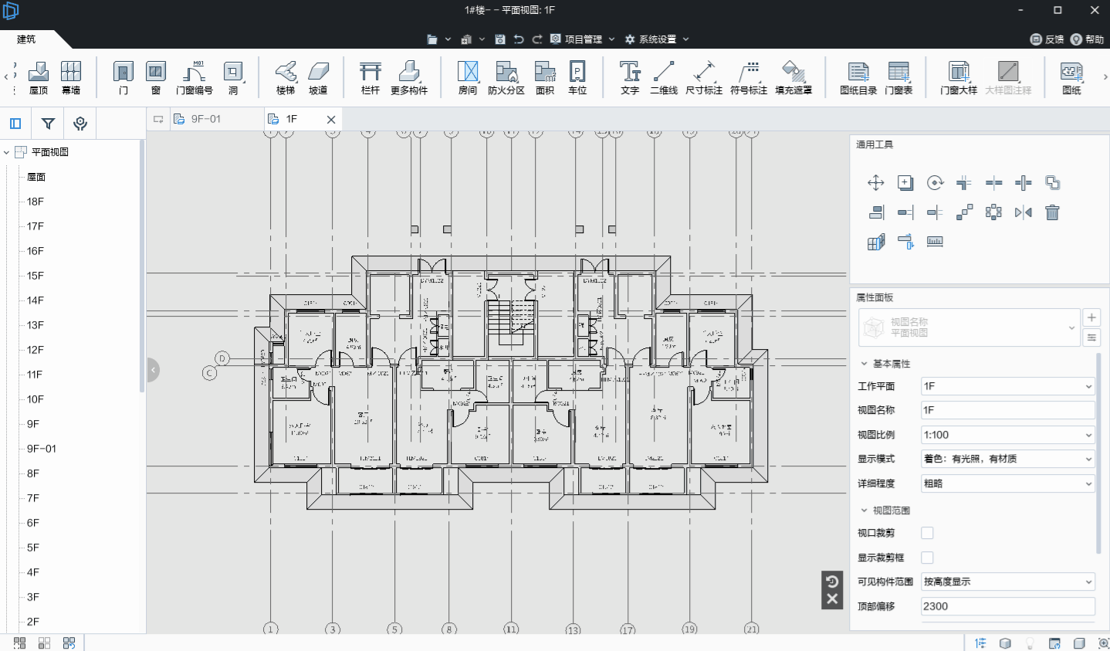Open the 显示模式 dropdown
The height and width of the screenshot is (651, 1110).
tap(1008, 459)
